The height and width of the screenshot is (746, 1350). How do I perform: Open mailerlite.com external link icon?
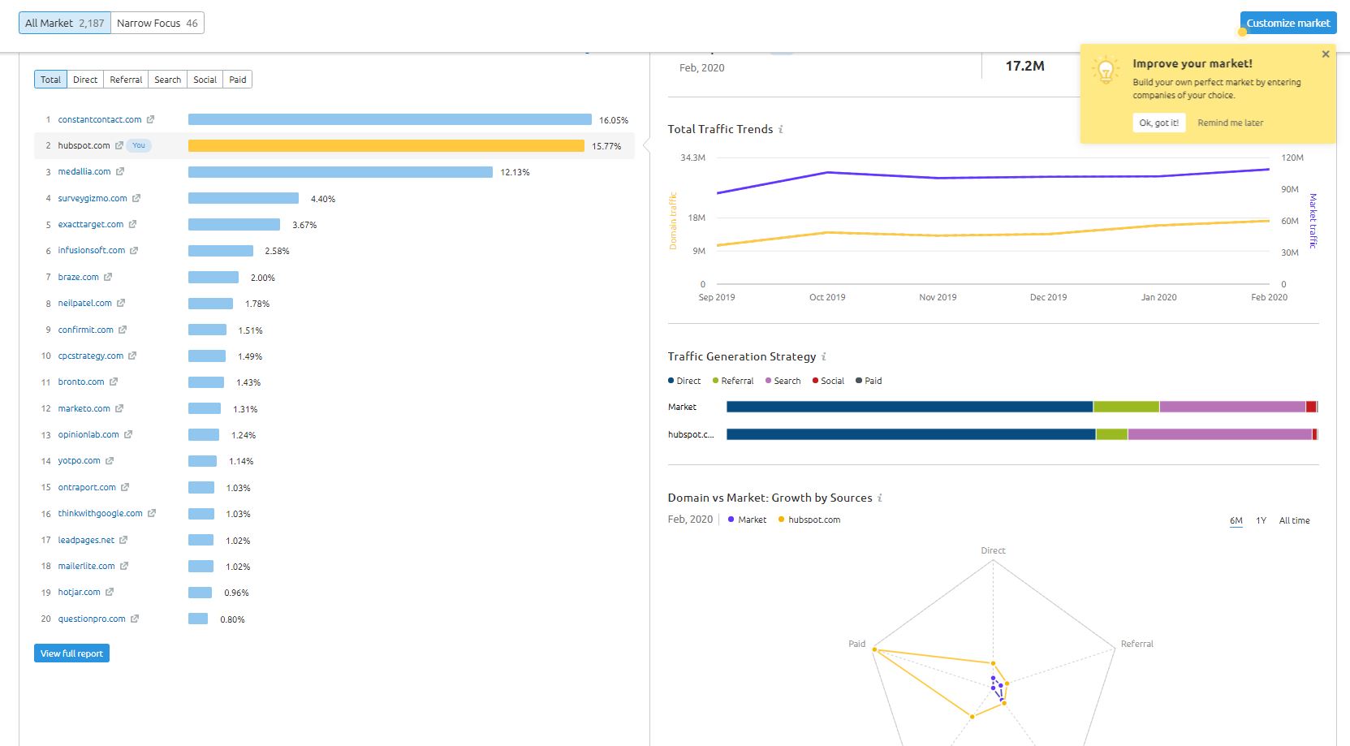click(x=124, y=566)
